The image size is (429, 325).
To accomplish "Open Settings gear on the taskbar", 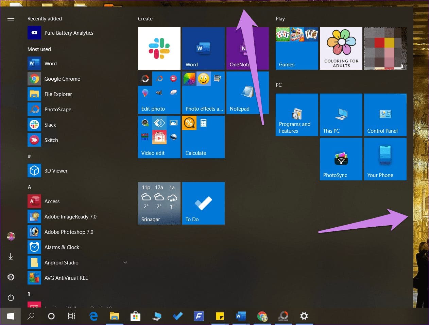I will [x=304, y=316].
